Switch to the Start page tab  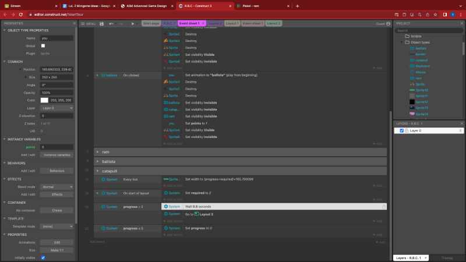point(151,23)
